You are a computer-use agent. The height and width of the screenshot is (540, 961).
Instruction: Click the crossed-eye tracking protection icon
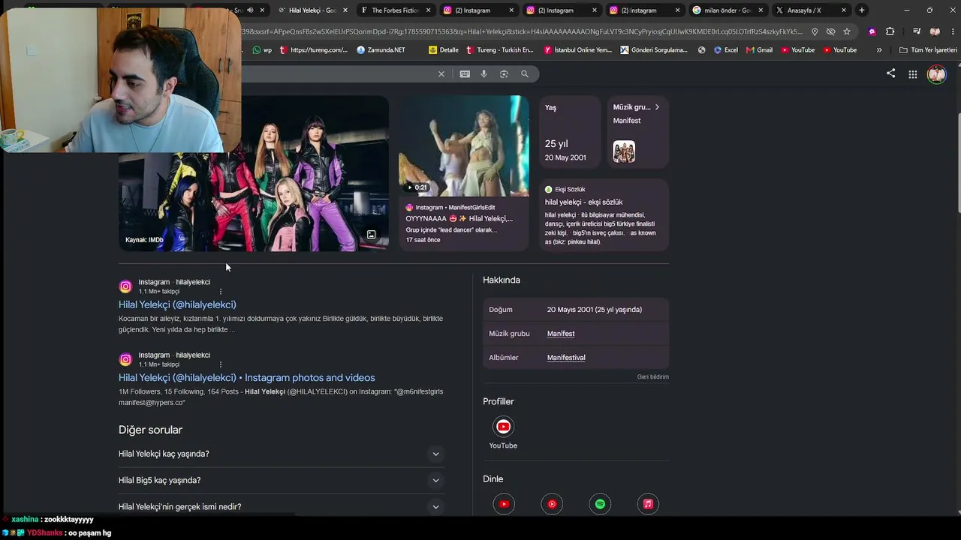(x=830, y=31)
